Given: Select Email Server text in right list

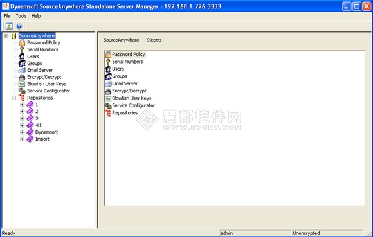Looking at the screenshot, I should pos(125,83).
